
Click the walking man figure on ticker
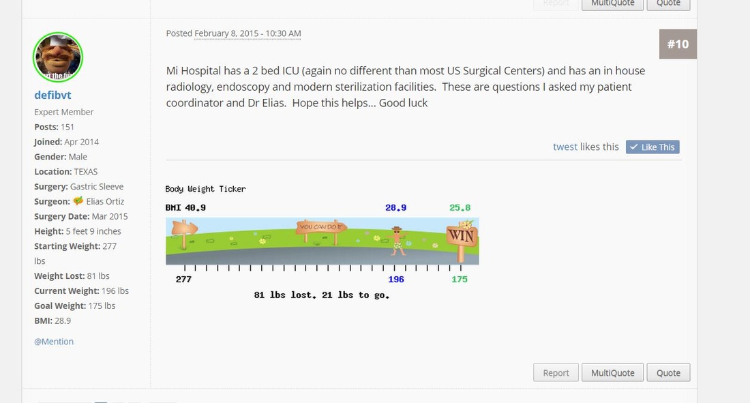(x=397, y=241)
